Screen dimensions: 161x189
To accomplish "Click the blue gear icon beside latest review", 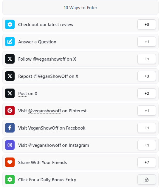I will point(10,24).
